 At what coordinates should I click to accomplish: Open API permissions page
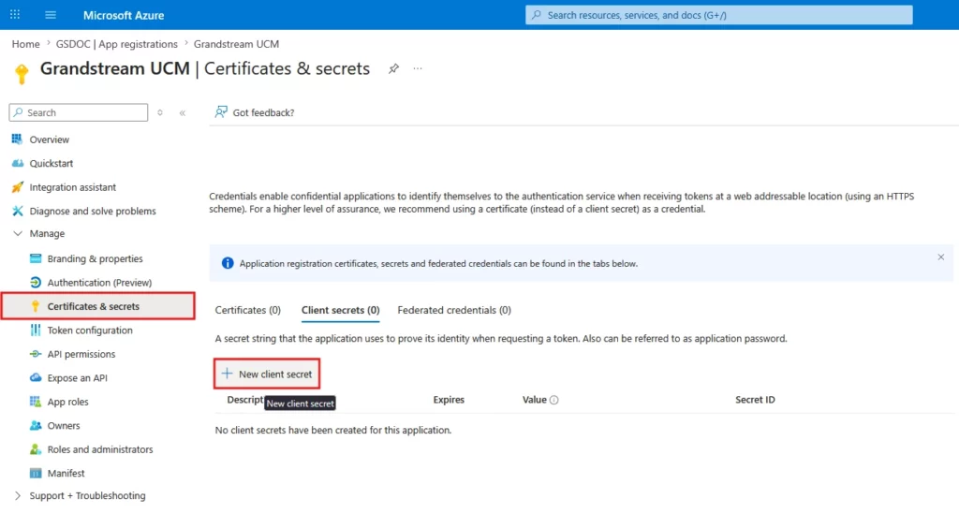point(81,354)
